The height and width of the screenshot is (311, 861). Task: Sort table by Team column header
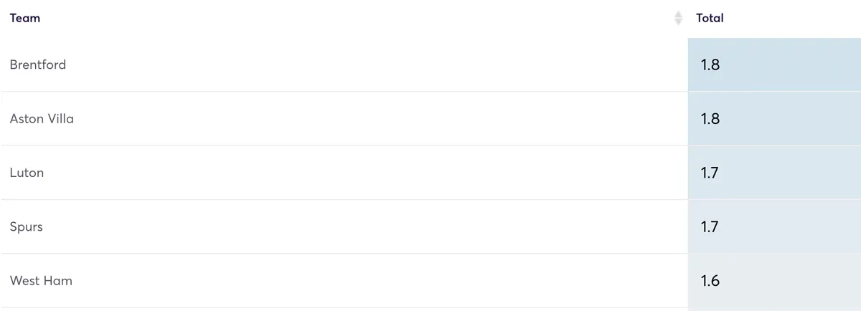coord(25,18)
